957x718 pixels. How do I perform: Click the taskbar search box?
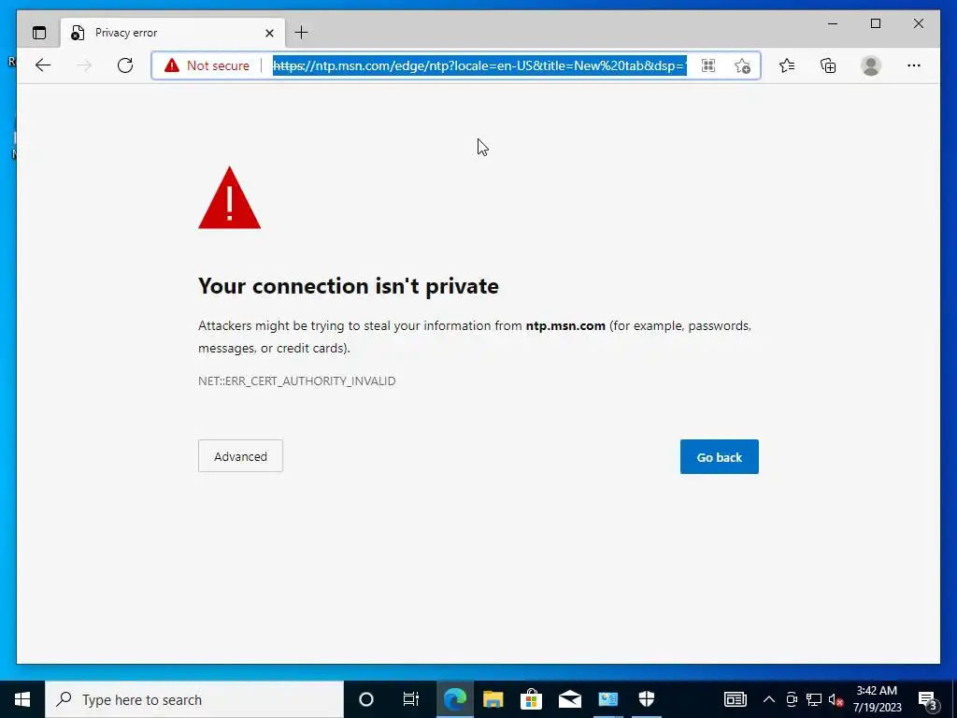(x=194, y=699)
